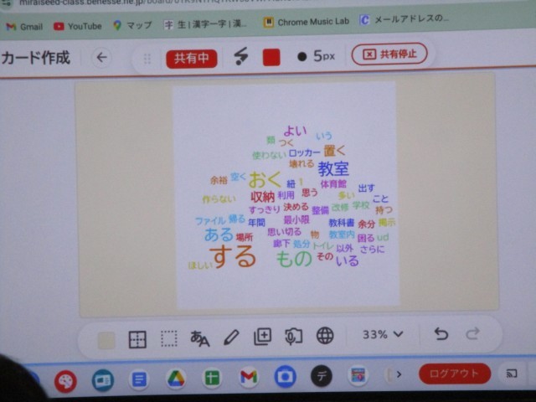Select the pen stroke style icon
This screenshot has height=402, width=536.
tap(240, 57)
